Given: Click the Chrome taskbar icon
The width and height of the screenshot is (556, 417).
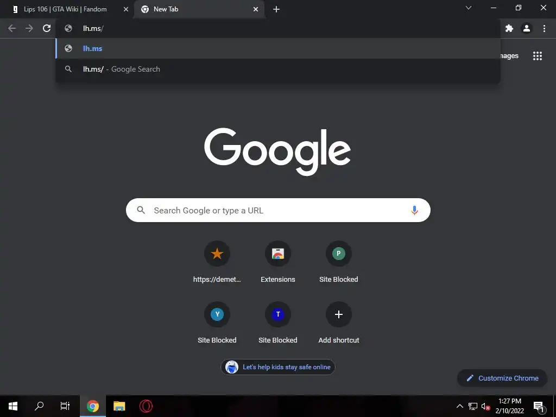Looking at the screenshot, I should click(92, 406).
